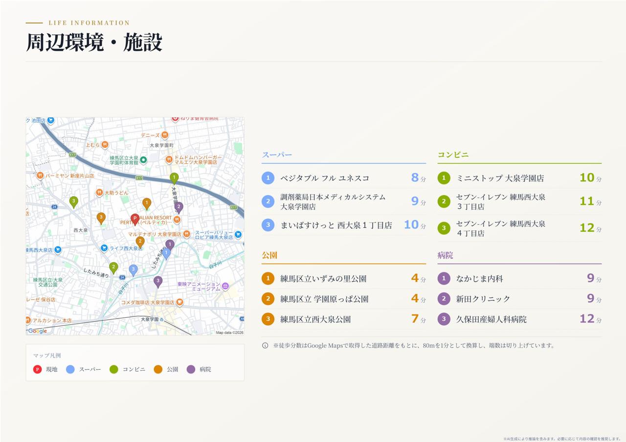Screen dimensions: 626x442
Task: Click the マルデナポリ 大泉学園店 restaurant icon
Action: tap(186, 234)
